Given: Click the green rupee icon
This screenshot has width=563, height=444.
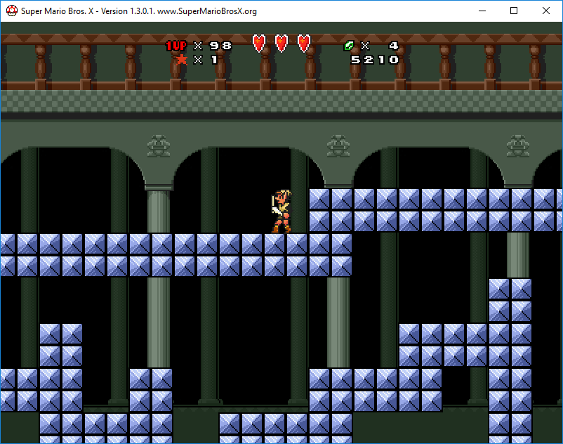Looking at the screenshot, I should [x=349, y=46].
